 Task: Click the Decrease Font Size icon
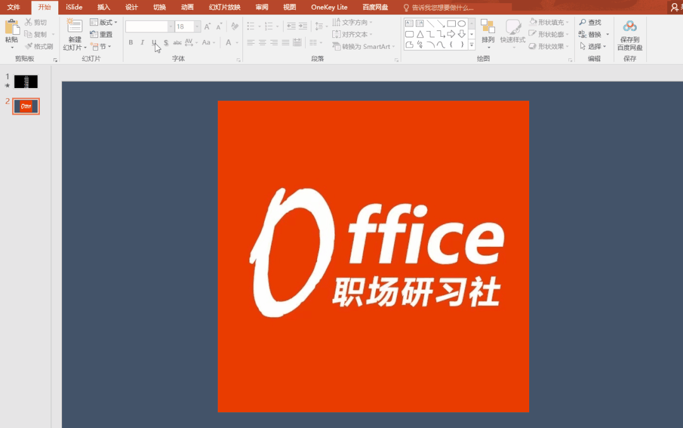pos(218,27)
